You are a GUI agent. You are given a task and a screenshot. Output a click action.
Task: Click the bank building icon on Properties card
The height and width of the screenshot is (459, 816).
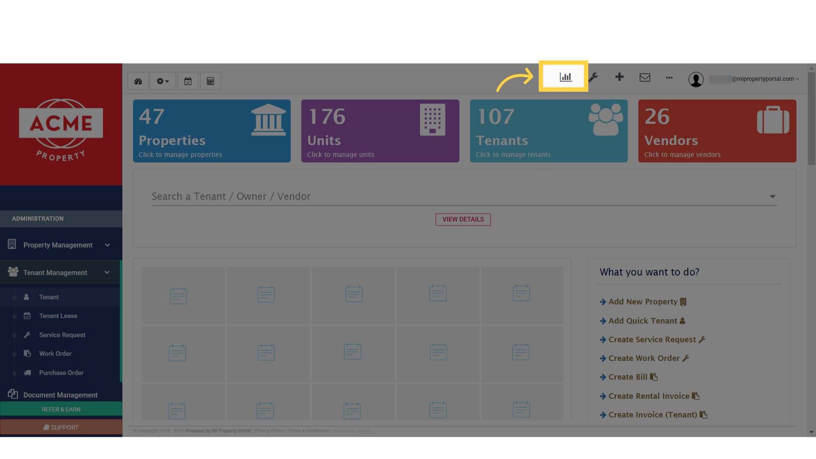[x=269, y=120]
